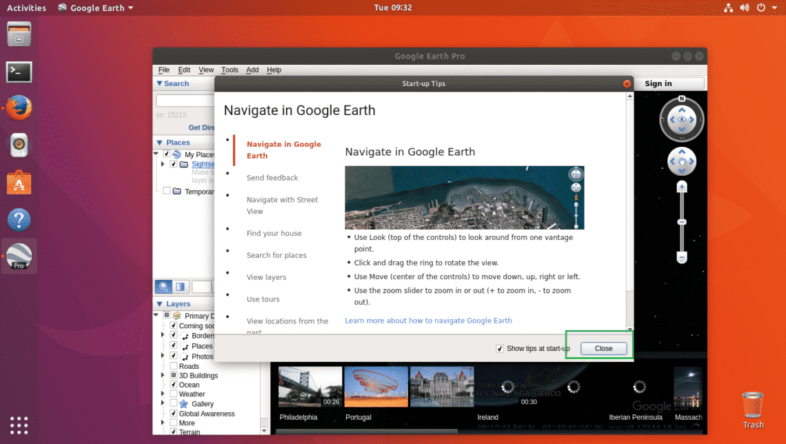The height and width of the screenshot is (444, 786).
Task: Open the Show Applications grid
Action: (x=19, y=425)
